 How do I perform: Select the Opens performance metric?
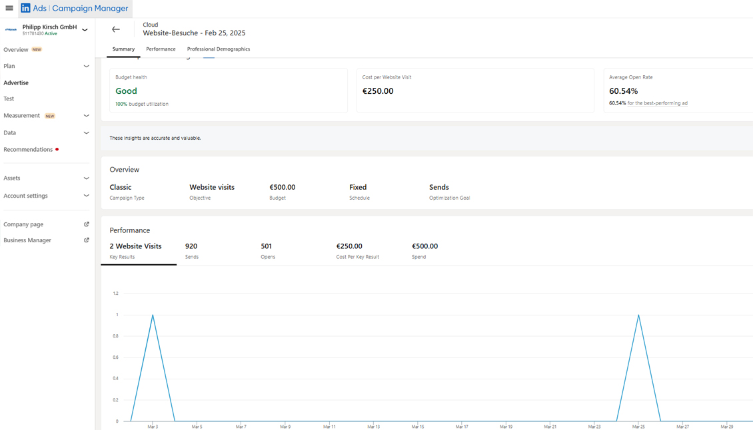(x=267, y=250)
